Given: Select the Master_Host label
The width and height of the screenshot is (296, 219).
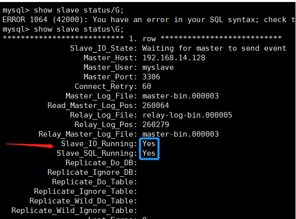Looking at the screenshot, I should 110,58.
